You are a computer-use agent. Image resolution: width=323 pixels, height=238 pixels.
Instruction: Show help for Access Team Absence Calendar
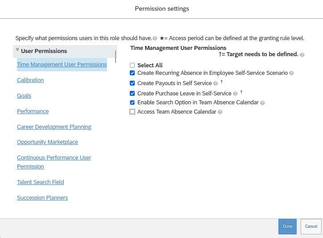coord(220,112)
